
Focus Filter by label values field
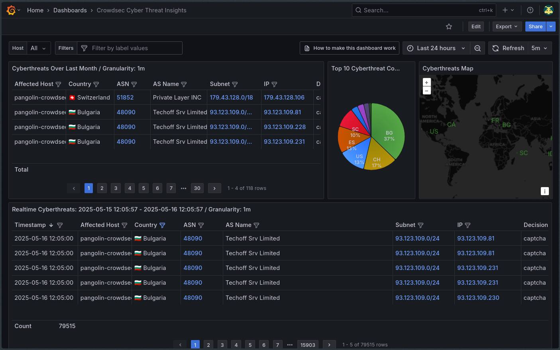point(130,48)
